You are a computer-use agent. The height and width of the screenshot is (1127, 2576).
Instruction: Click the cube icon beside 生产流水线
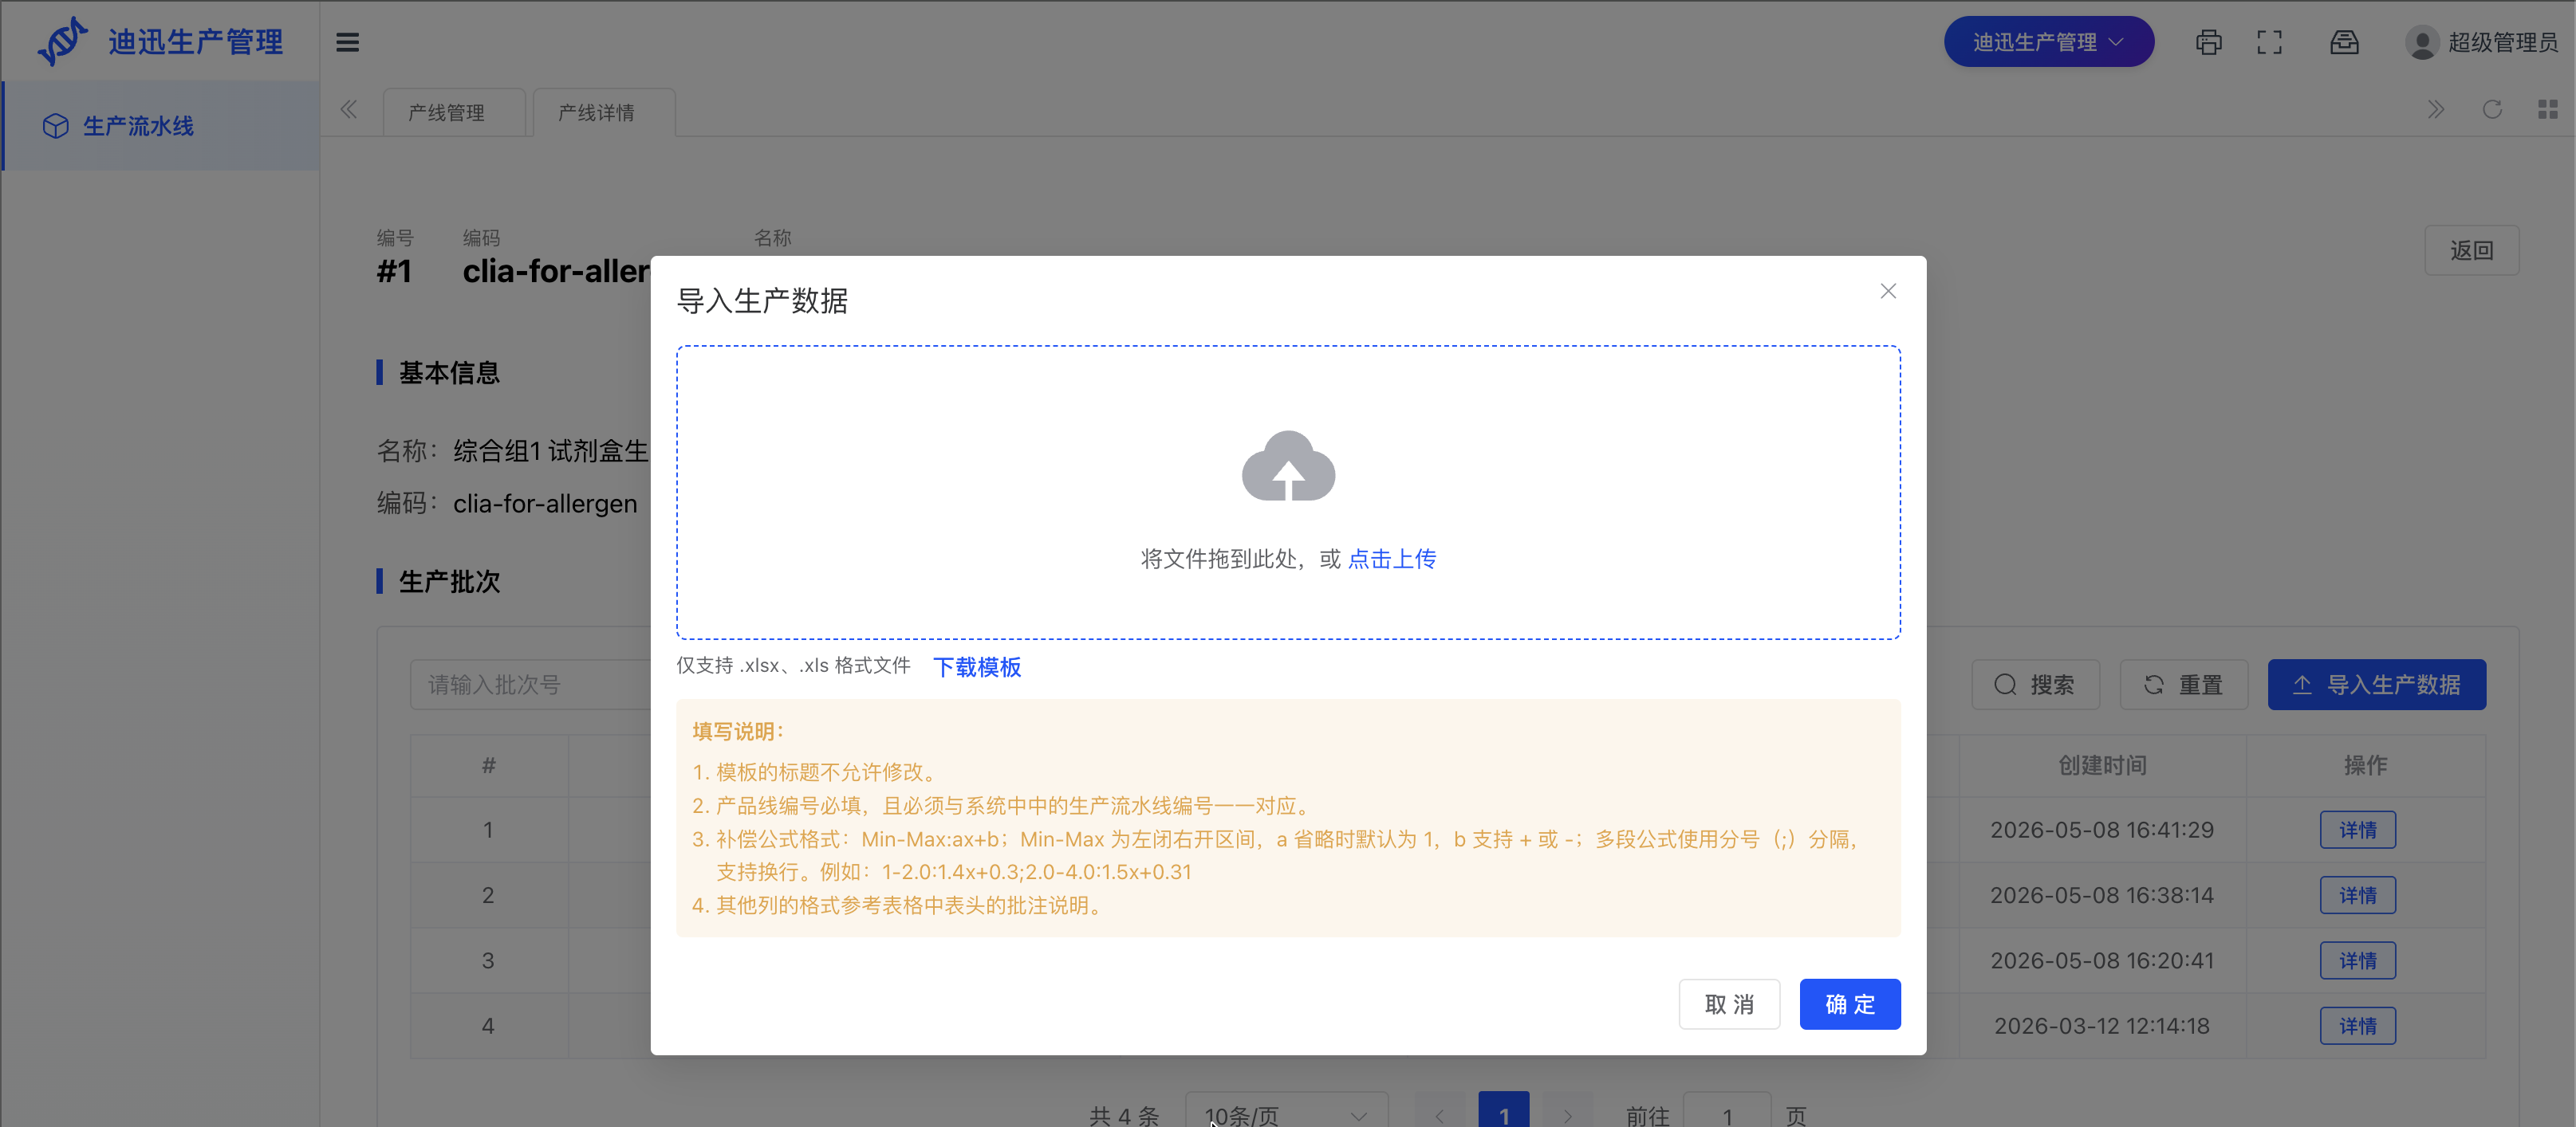(56, 126)
